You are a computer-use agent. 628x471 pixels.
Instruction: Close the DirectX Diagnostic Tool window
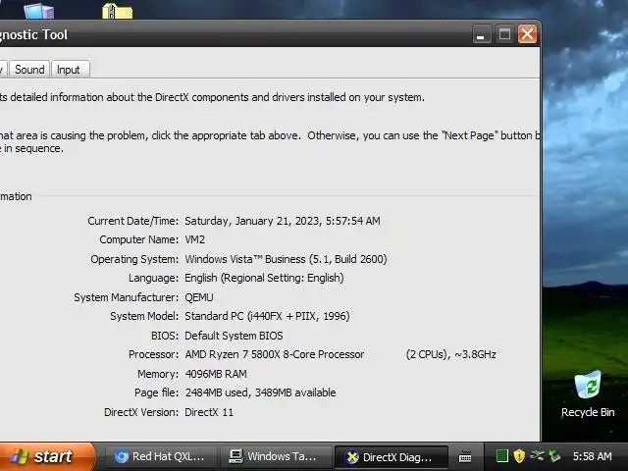[527, 34]
